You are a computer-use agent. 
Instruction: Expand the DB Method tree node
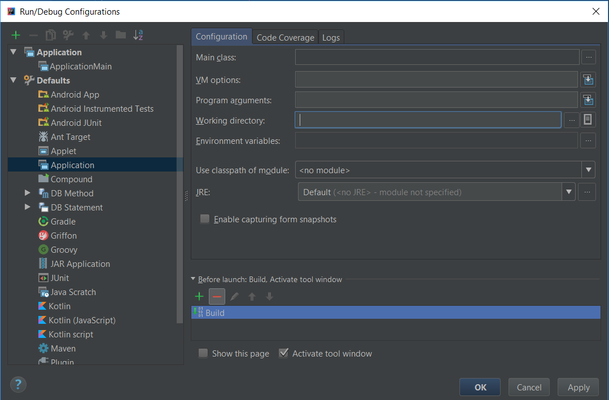pos(27,193)
